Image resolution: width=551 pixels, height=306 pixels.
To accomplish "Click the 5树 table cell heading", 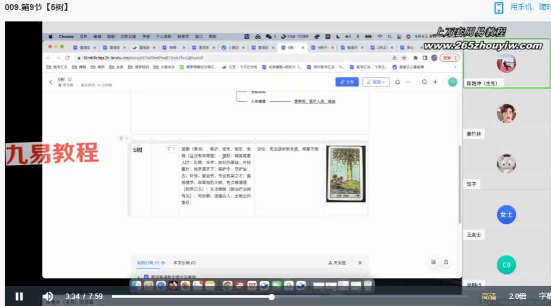I will click(138, 150).
